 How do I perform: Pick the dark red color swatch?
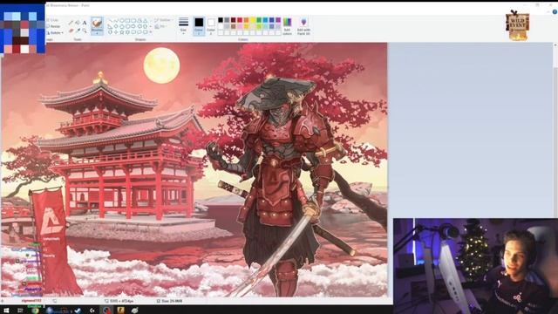point(234,20)
